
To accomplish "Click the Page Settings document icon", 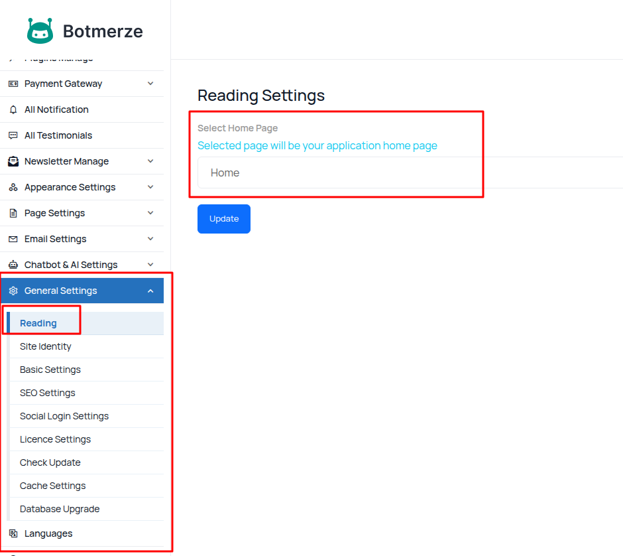I will click(x=13, y=213).
